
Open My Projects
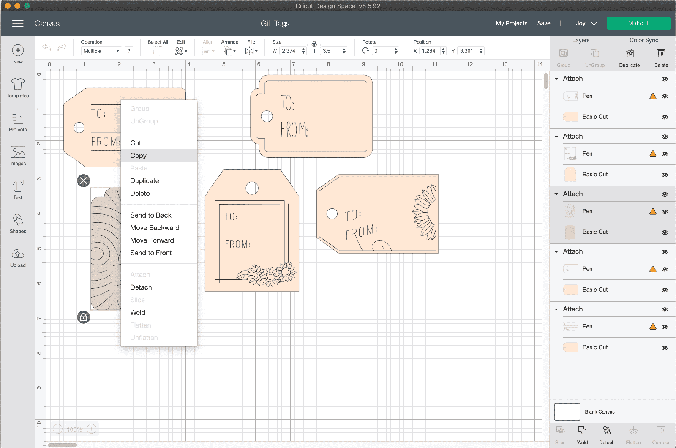click(512, 24)
